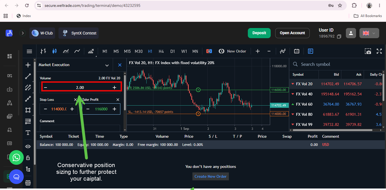Viewport: 386px width, 190px height.
Task: Decrease Take Profit value
Action: [x=88, y=109]
